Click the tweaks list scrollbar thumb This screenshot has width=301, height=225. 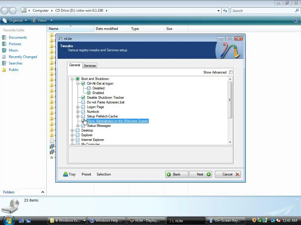(230, 100)
